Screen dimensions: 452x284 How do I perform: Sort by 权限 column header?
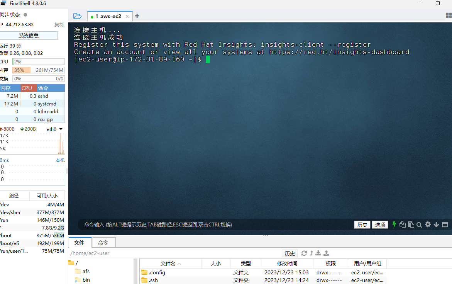click(331, 264)
